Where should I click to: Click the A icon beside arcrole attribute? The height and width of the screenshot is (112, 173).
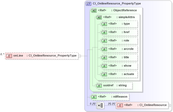(x=104, y=49)
